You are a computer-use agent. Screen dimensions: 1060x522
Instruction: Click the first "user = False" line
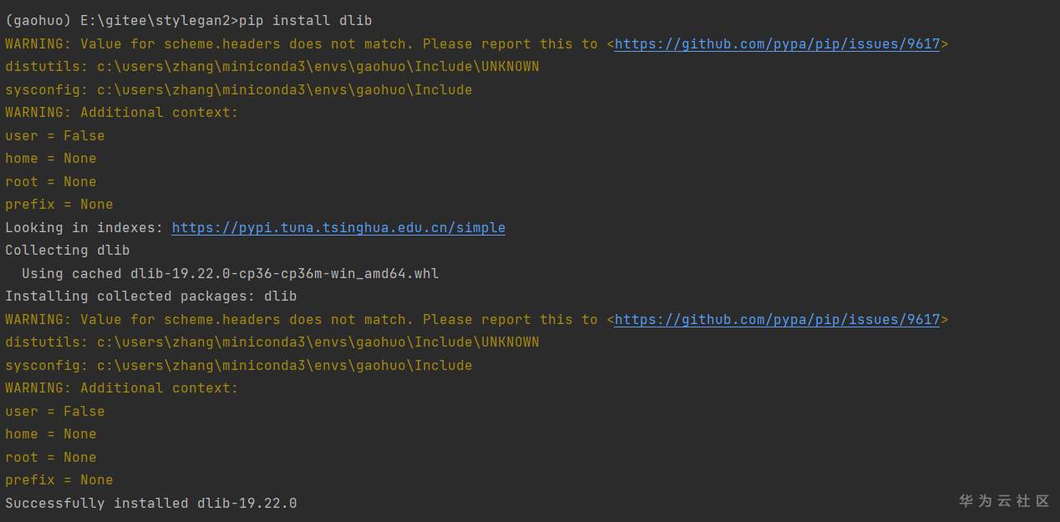(55, 135)
